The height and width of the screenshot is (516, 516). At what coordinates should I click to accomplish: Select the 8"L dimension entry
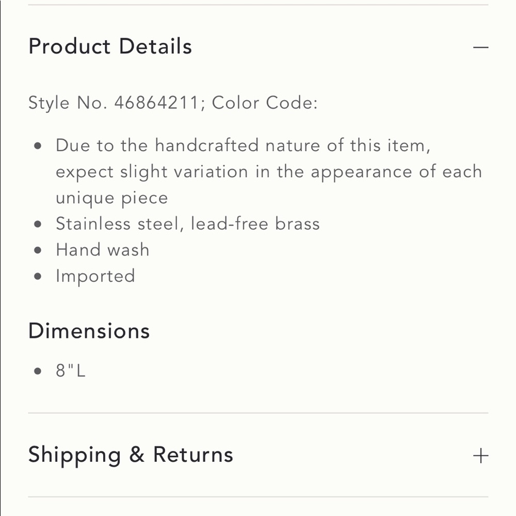[x=70, y=370]
